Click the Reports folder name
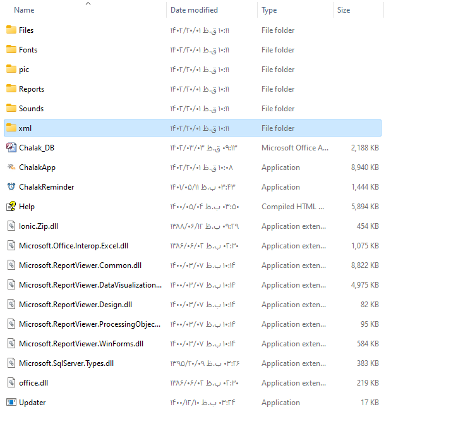Screen dimensions: 451x426 pos(32,89)
